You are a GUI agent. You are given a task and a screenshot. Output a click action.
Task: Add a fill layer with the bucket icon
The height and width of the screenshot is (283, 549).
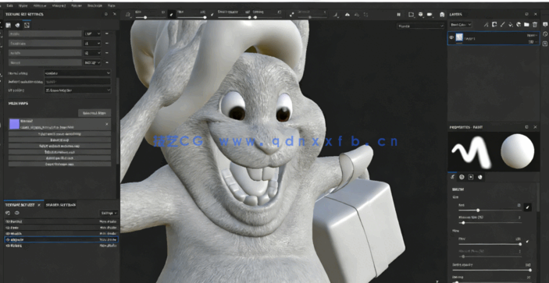point(511,24)
